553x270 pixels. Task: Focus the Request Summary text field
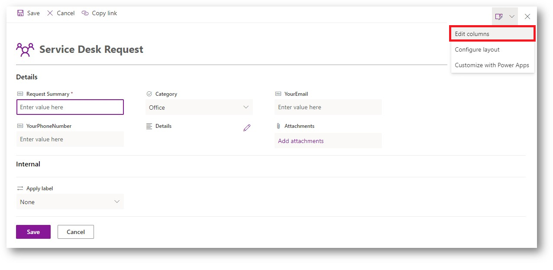70,107
